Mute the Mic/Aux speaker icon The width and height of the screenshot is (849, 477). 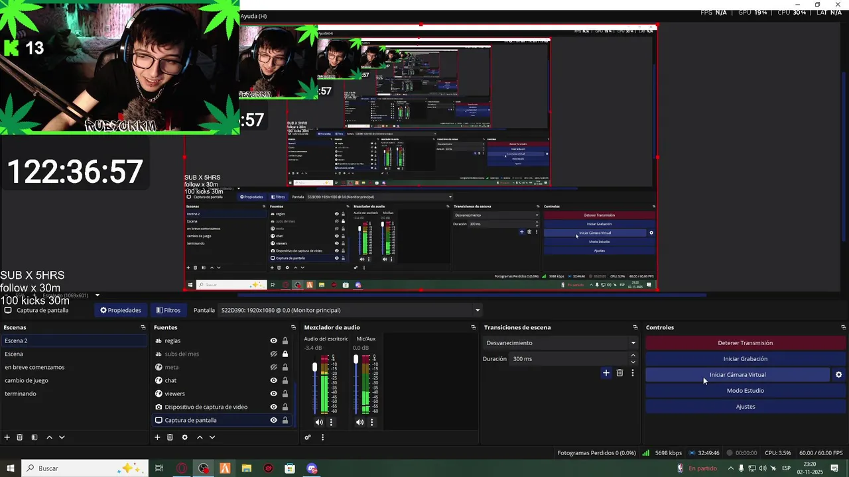coord(359,422)
